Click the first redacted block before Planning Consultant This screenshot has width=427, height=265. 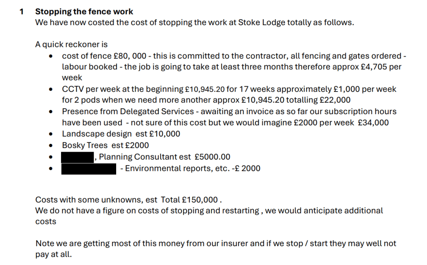point(77,157)
